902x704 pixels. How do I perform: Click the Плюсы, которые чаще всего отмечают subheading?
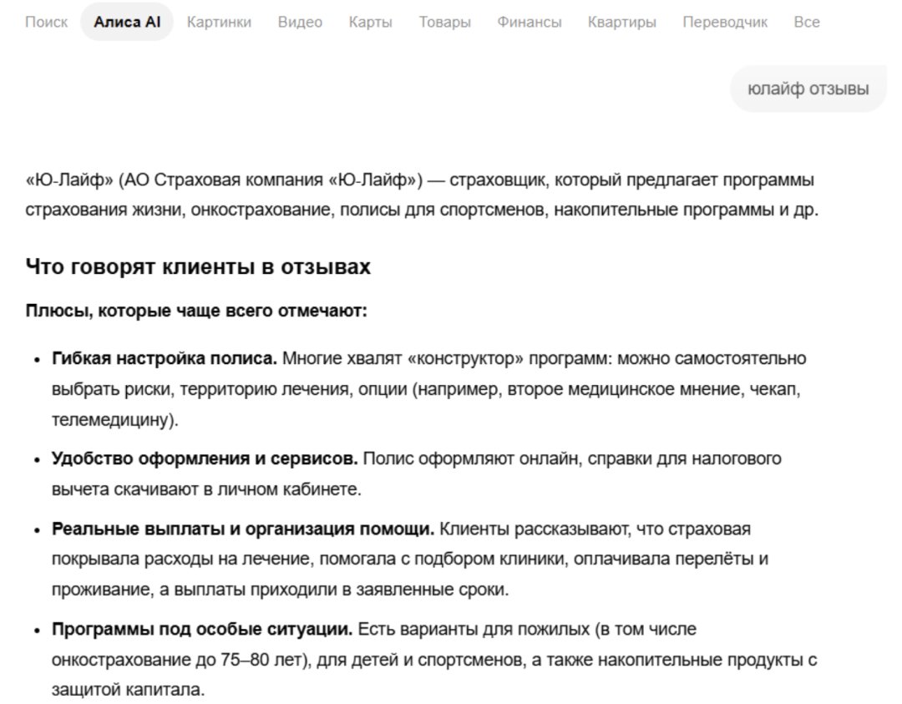tap(196, 311)
